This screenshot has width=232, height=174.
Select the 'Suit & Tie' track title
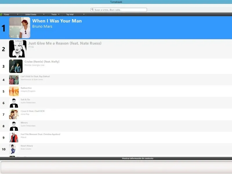(x=25, y=99)
